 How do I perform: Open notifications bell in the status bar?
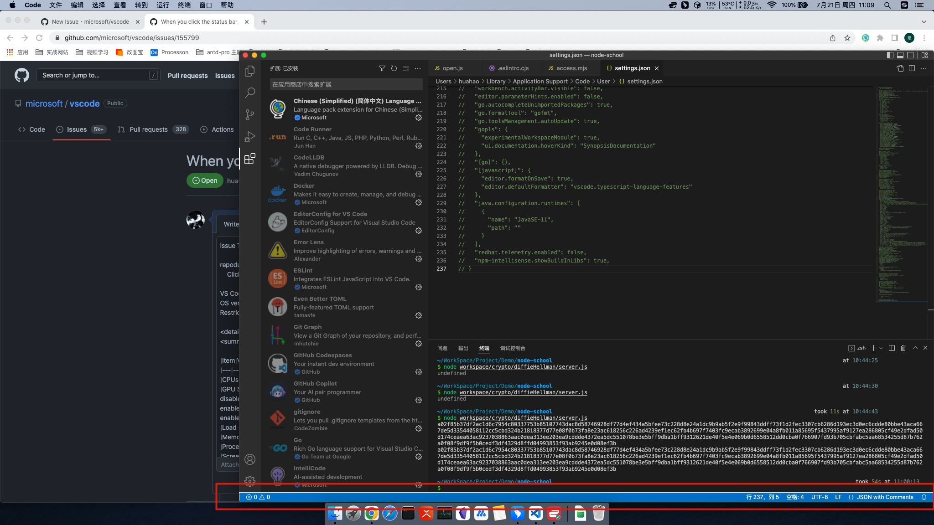pos(924,497)
